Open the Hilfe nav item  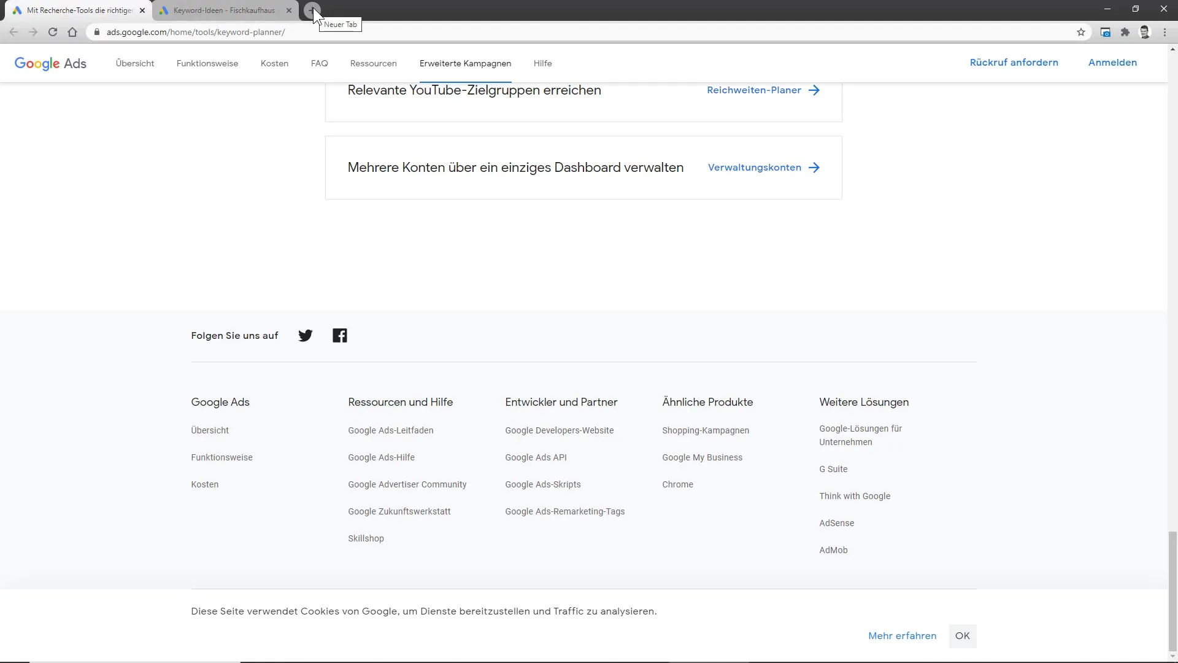[x=542, y=63]
